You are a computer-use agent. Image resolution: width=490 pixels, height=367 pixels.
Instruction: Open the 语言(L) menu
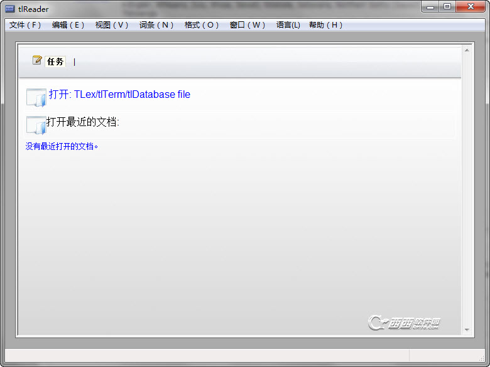click(x=288, y=25)
